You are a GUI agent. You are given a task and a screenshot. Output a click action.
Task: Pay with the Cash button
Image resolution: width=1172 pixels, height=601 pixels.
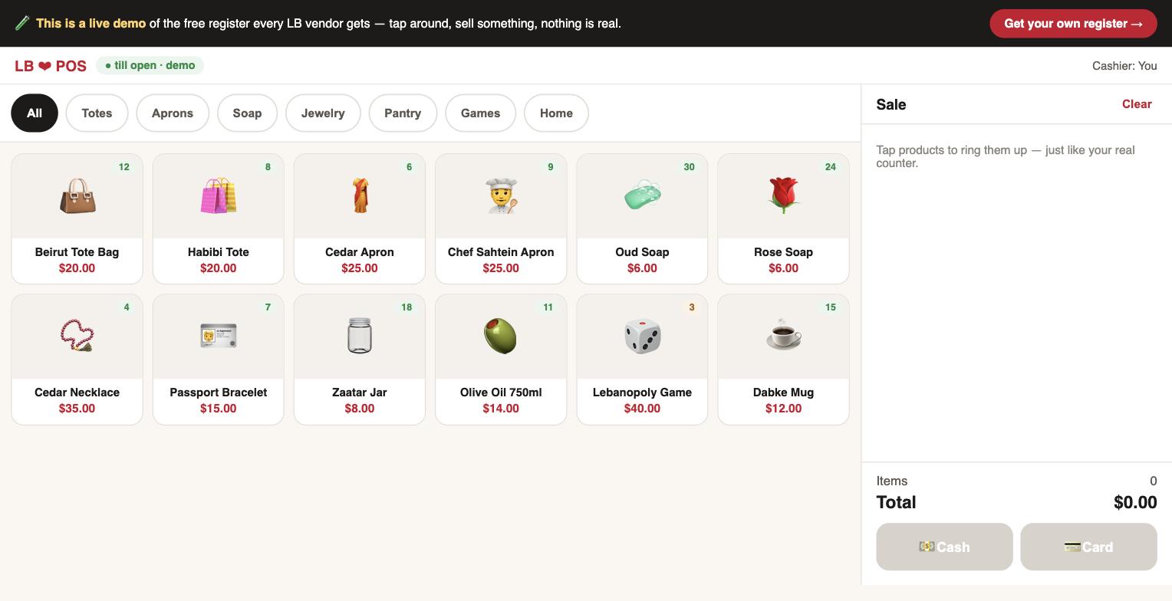[944, 547]
